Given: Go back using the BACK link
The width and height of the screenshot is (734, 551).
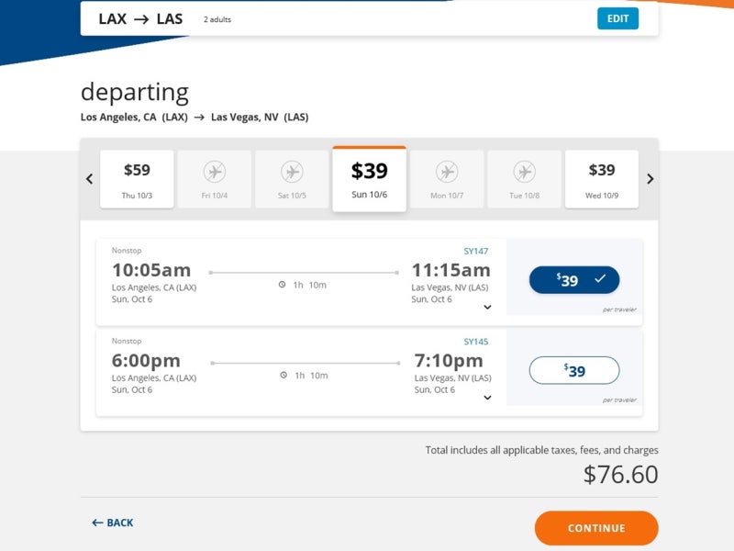Looking at the screenshot, I should pyautogui.click(x=113, y=523).
